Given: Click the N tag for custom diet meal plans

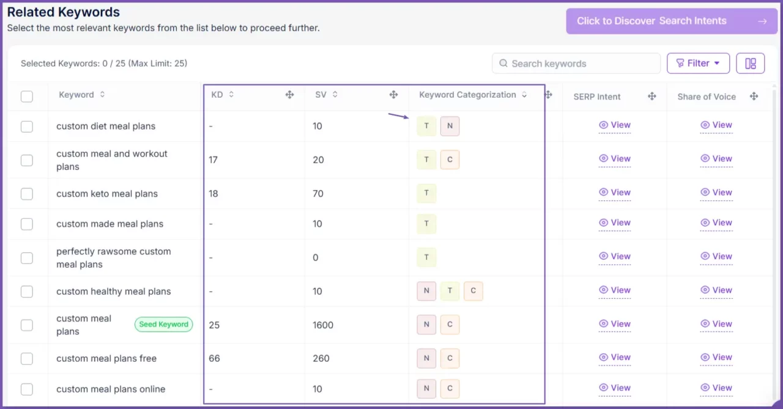Looking at the screenshot, I should tap(450, 126).
